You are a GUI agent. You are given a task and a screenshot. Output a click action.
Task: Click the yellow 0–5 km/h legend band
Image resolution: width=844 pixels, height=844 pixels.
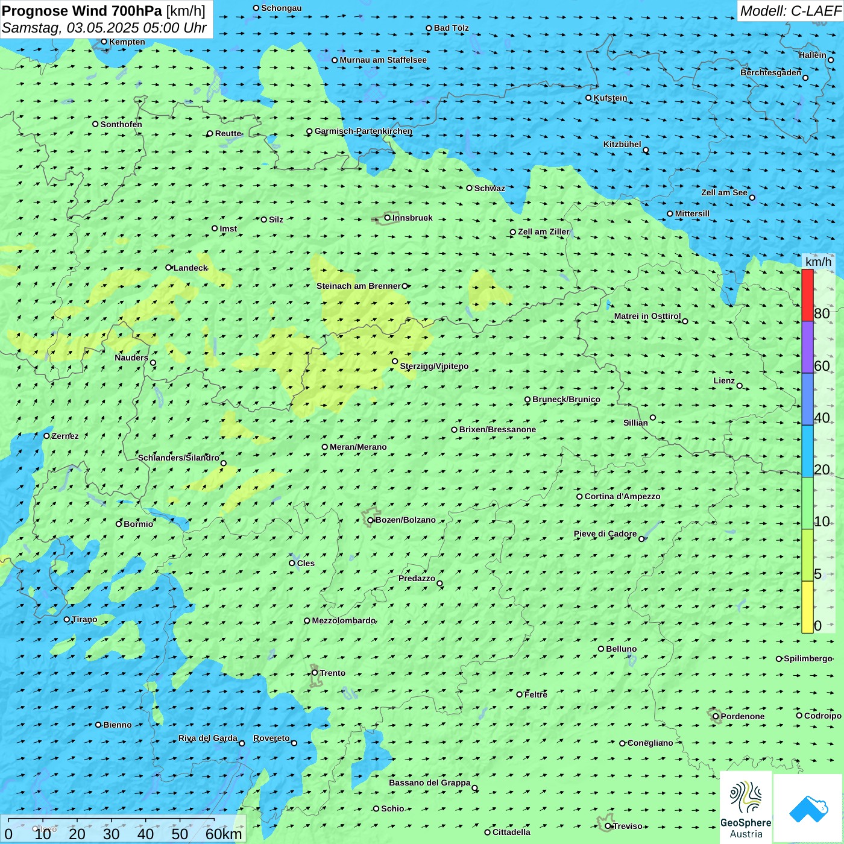pos(807,606)
